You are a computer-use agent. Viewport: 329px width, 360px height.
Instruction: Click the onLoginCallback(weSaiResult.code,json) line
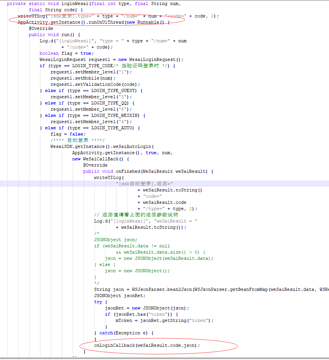click(147, 344)
